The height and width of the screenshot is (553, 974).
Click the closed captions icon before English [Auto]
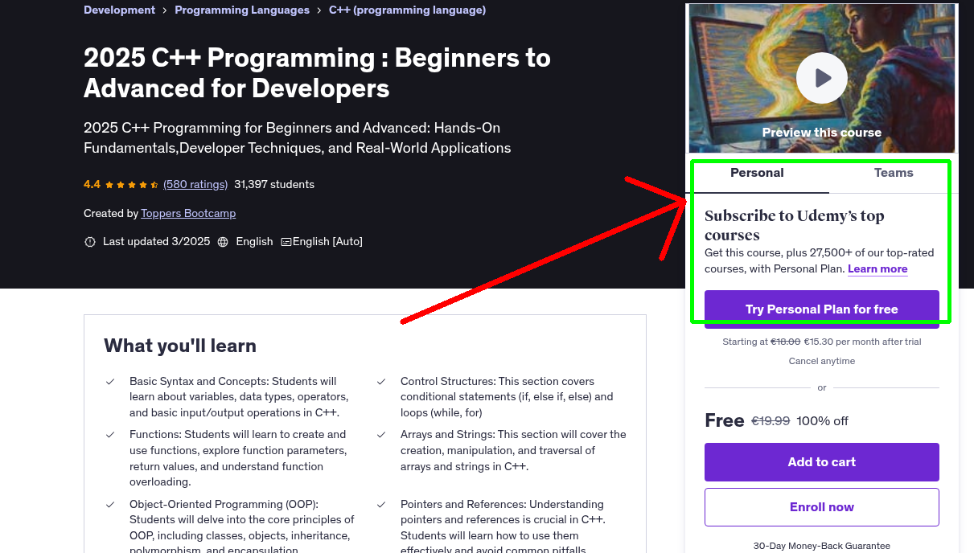tap(286, 241)
